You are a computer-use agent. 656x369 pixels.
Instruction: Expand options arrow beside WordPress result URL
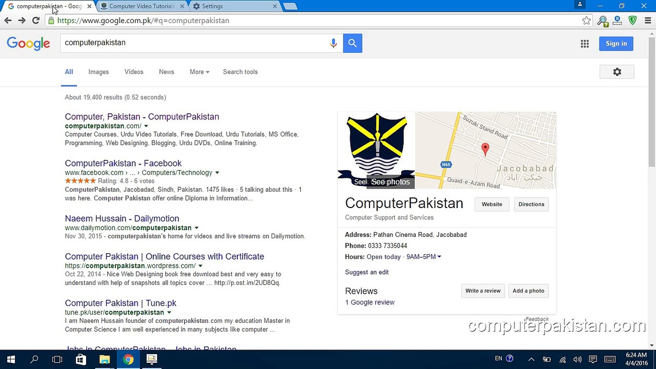200,266
